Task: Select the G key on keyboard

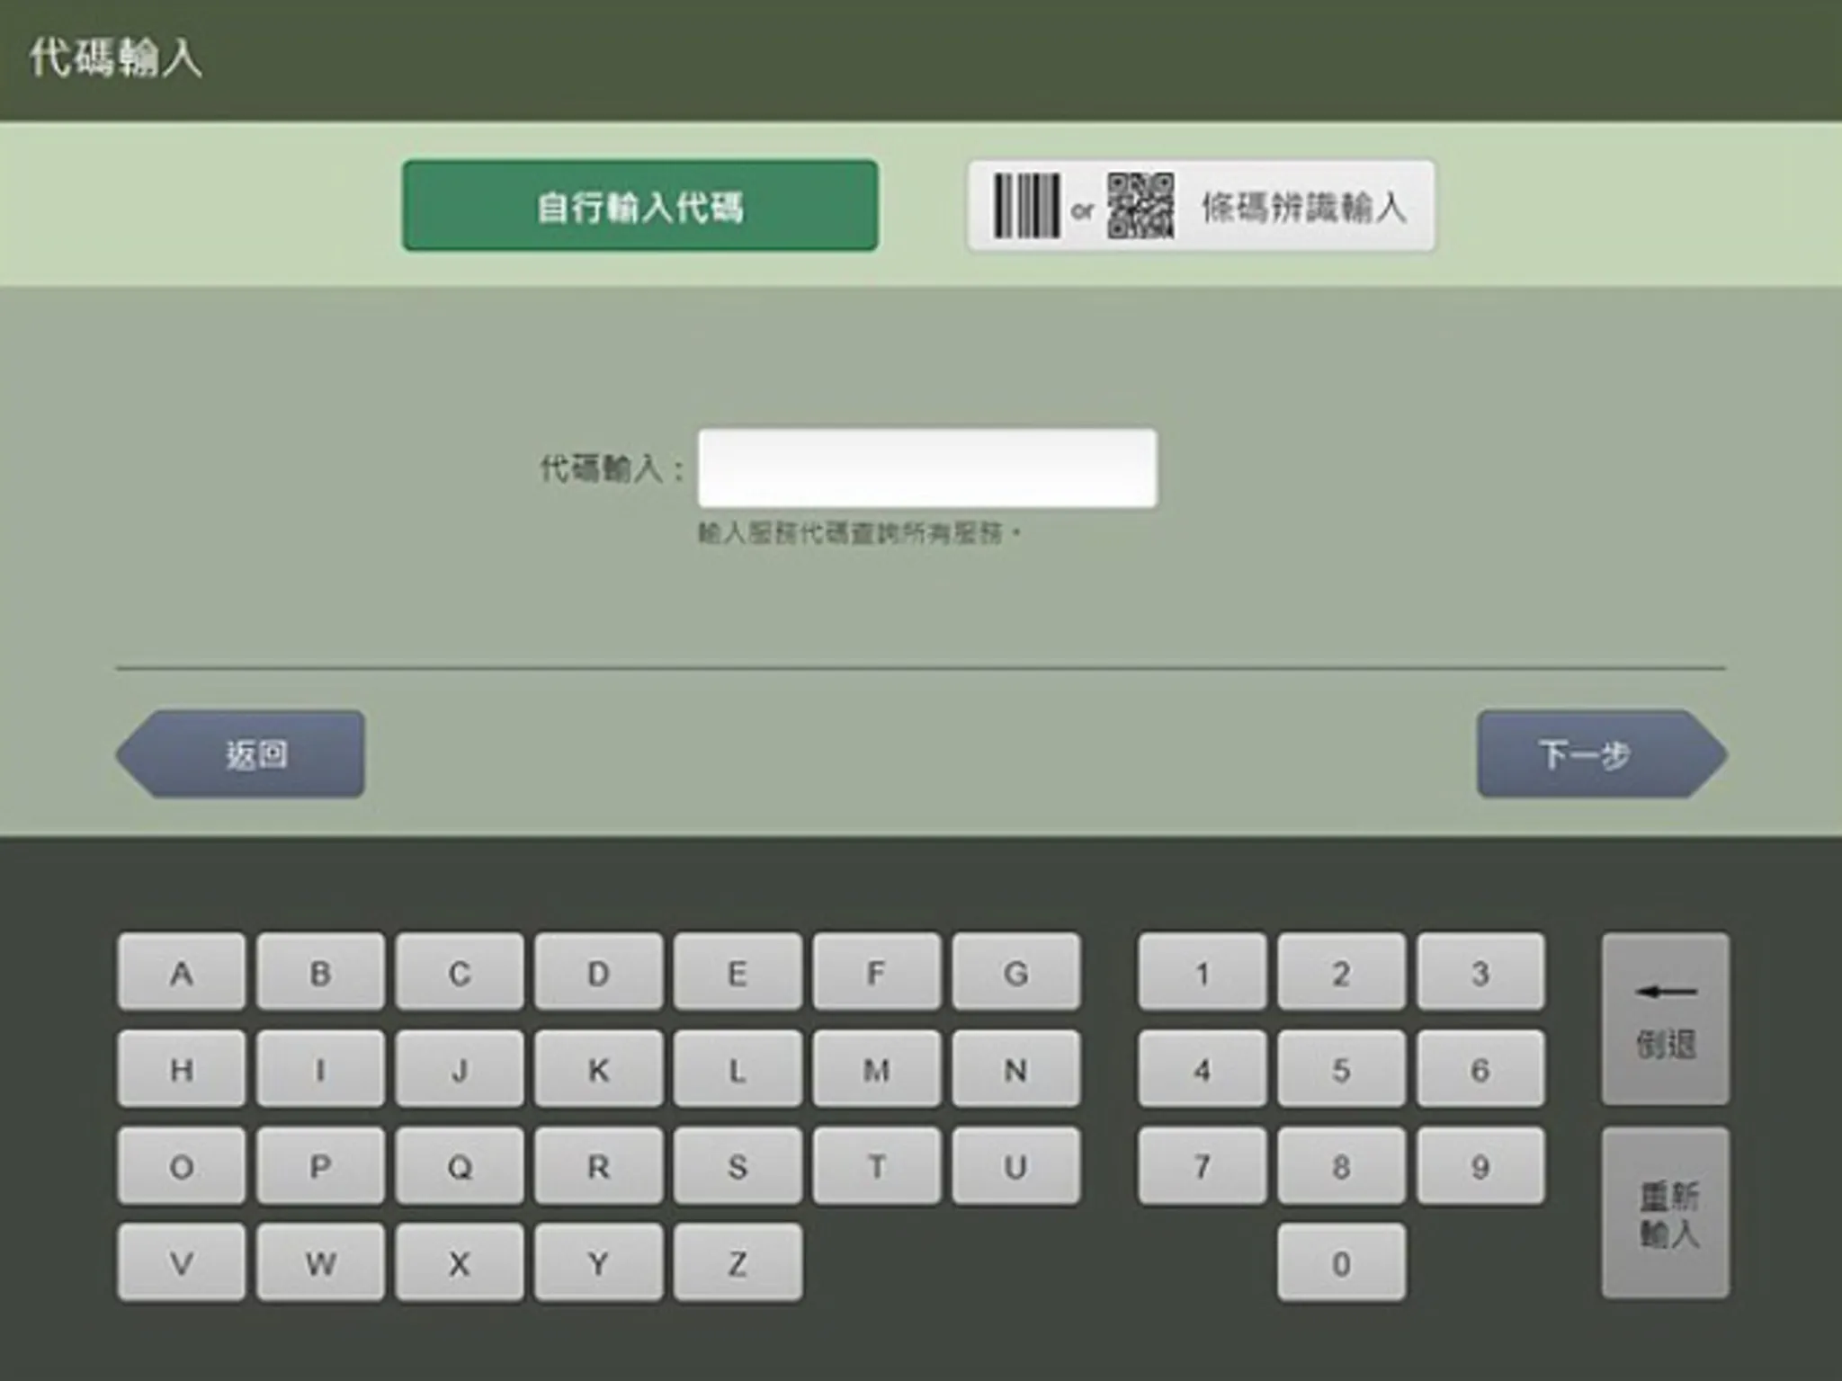Action: click(1016, 972)
